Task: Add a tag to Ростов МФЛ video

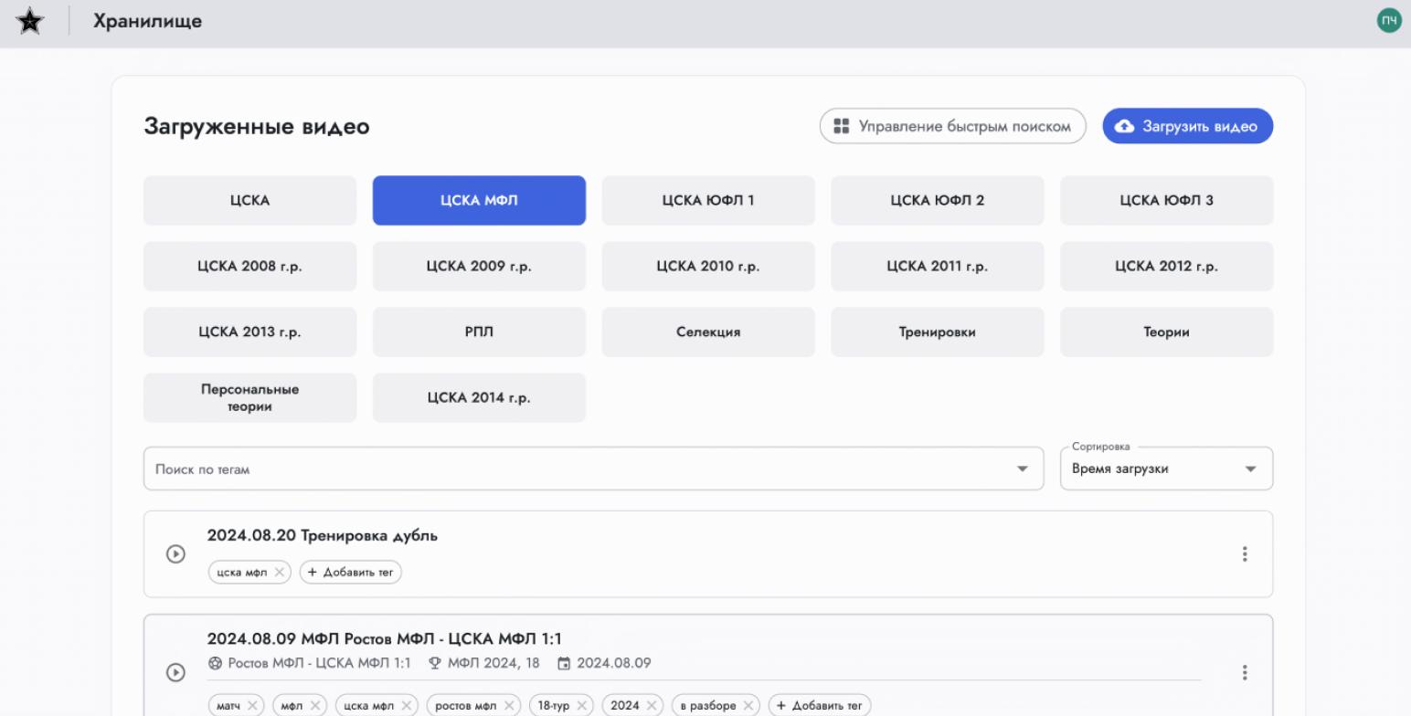Action: (x=820, y=706)
